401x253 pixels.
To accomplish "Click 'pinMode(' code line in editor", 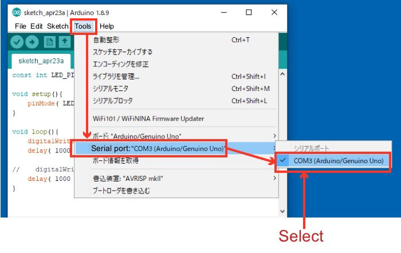I will tap(50, 104).
